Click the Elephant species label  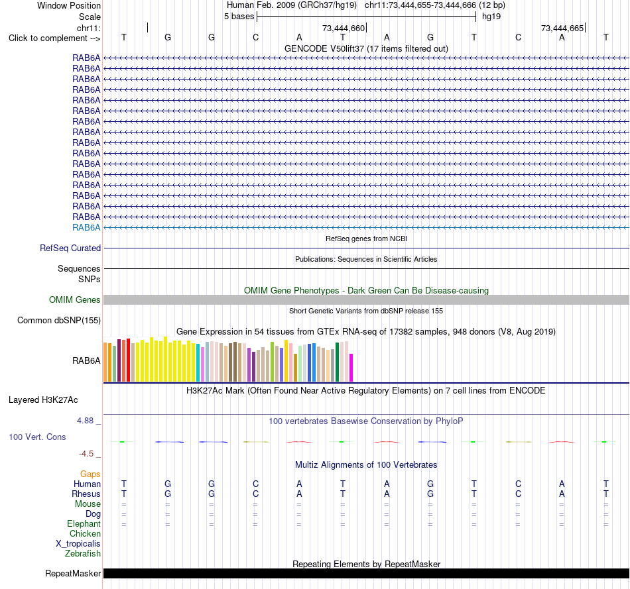84,523
